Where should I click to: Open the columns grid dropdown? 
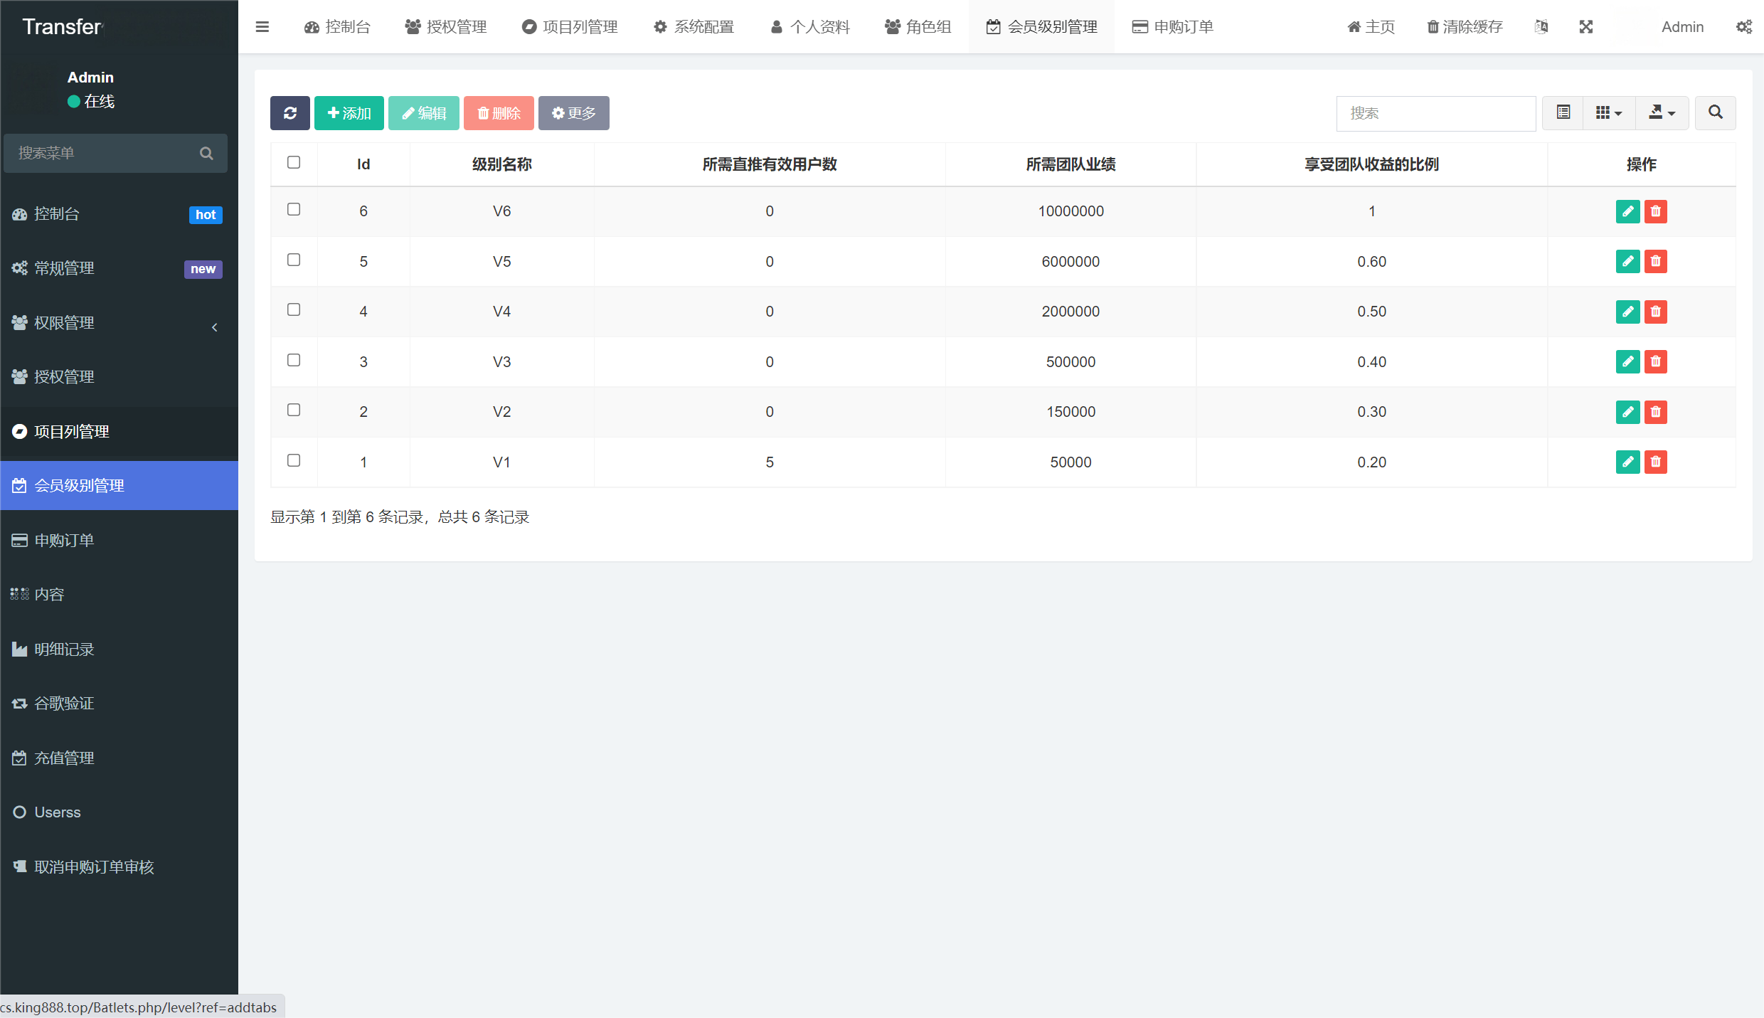coord(1608,113)
